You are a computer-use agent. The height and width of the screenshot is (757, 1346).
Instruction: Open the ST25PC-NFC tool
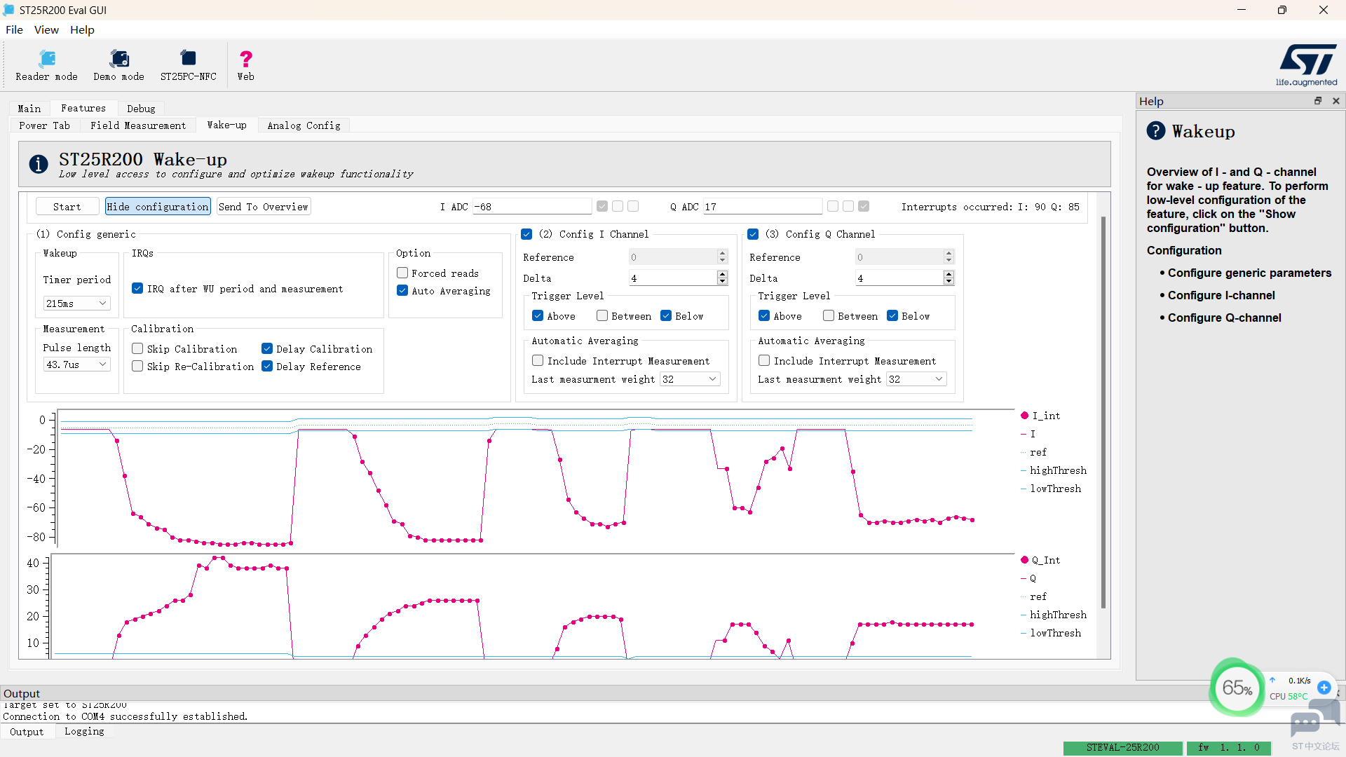click(188, 65)
